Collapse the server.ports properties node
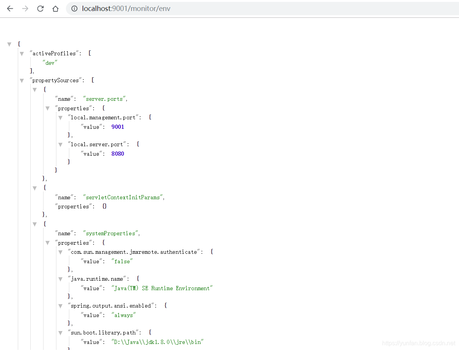Viewport: 459px width, 350px height. (48, 108)
